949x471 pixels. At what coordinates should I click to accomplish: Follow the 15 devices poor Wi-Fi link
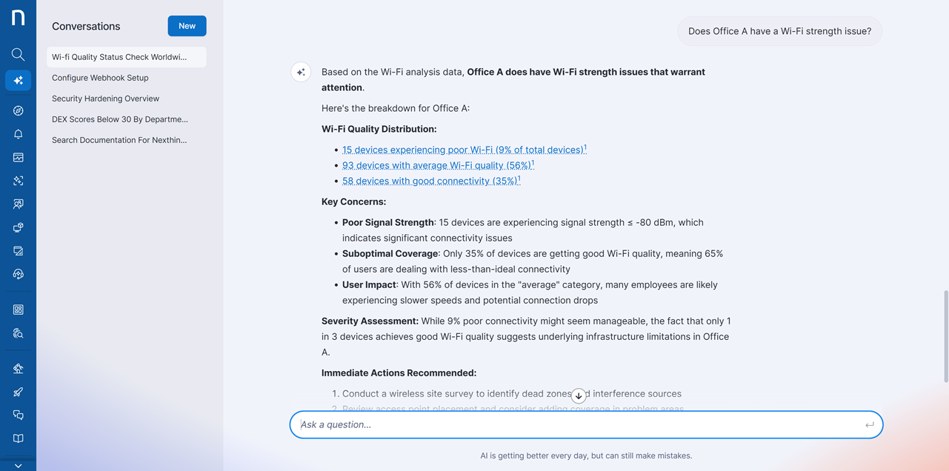(463, 150)
